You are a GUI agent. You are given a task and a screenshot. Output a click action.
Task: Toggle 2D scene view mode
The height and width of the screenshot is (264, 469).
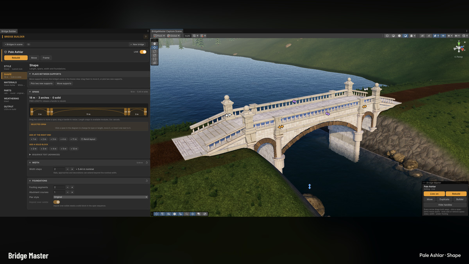click(x=422, y=36)
